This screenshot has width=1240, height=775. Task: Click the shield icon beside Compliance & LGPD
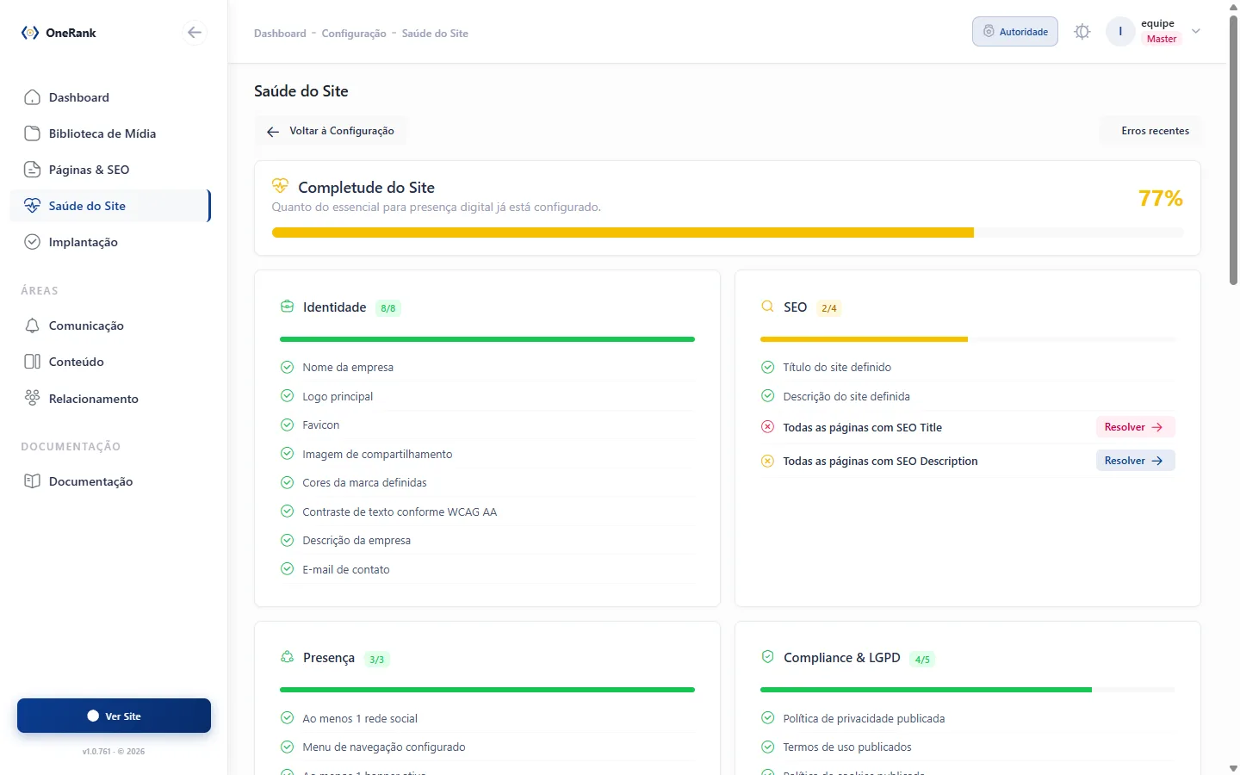[x=767, y=657]
